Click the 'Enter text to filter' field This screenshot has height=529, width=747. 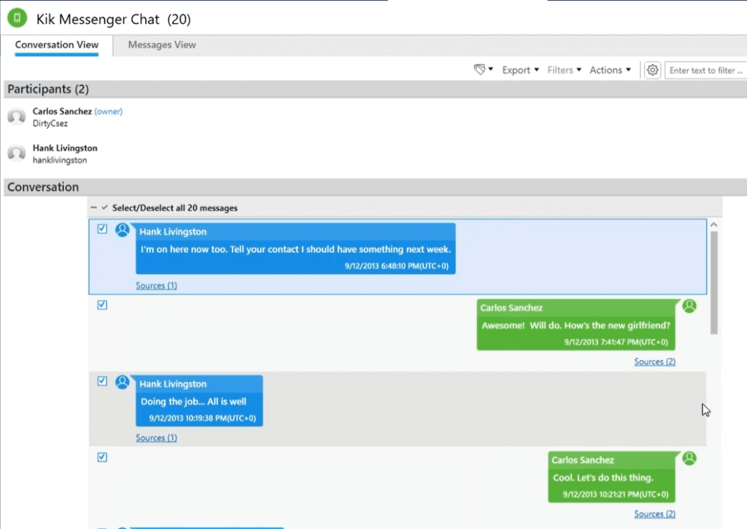point(705,71)
